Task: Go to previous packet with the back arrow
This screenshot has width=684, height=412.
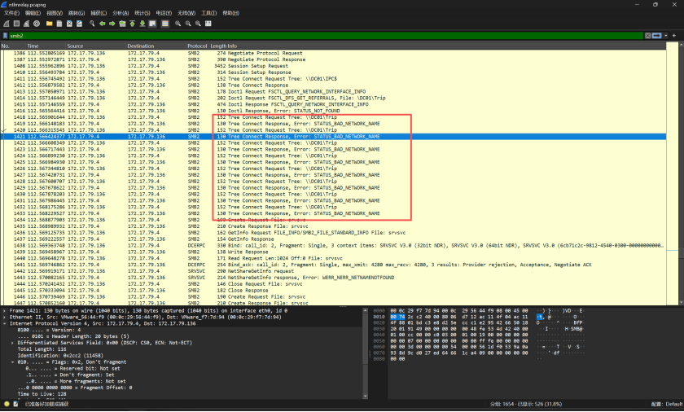Action: (101, 24)
